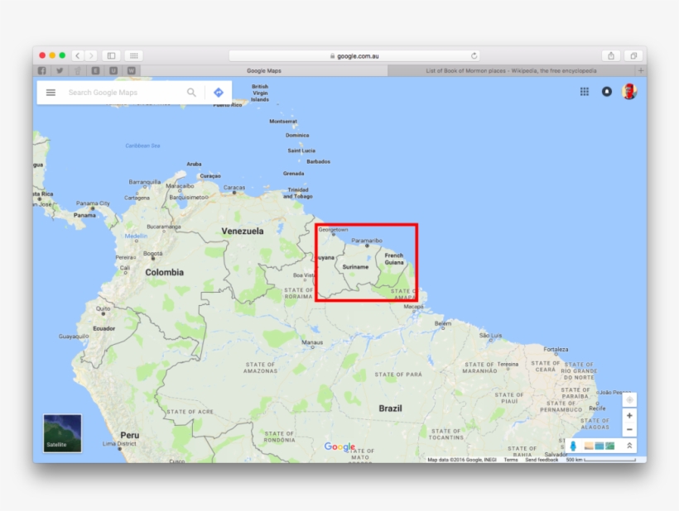Open Google notifications bell
This screenshot has height=511, width=679.
coord(607,92)
